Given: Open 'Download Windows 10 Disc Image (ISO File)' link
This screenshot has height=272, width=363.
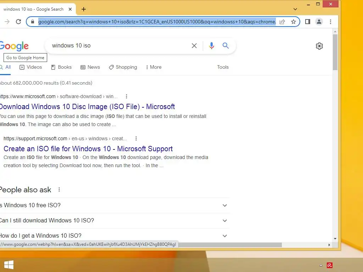Looking at the screenshot, I should pyautogui.click(x=87, y=107).
